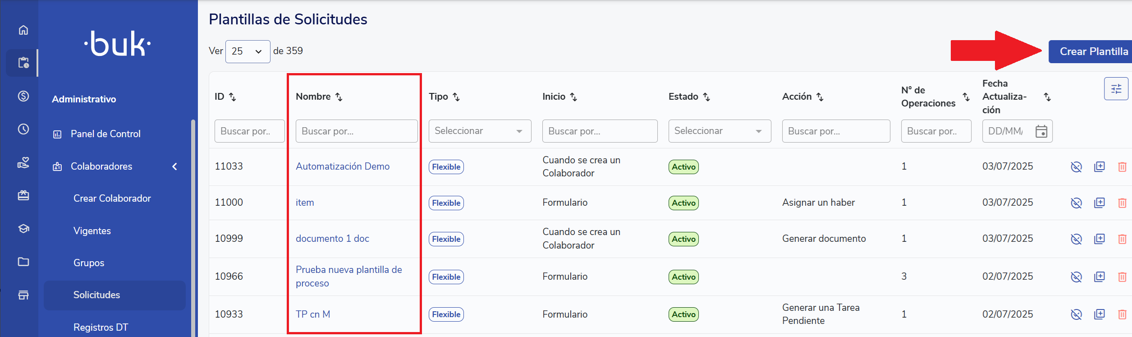Click the Generar documento action cell
The width and height of the screenshot is (1132, 337).
(x=824, y=239)
